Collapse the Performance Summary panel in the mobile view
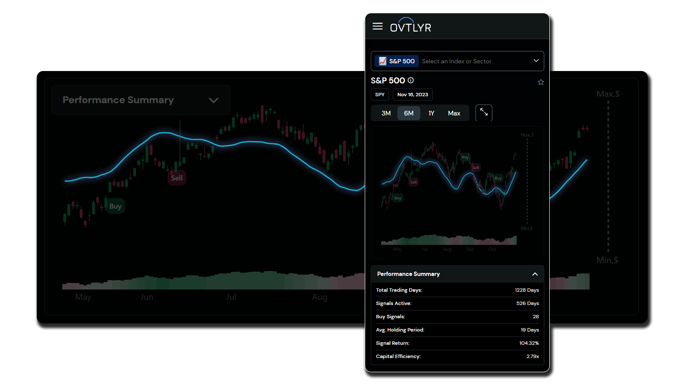Viewport: 685px width, 385px height. (x=535, y=274)
